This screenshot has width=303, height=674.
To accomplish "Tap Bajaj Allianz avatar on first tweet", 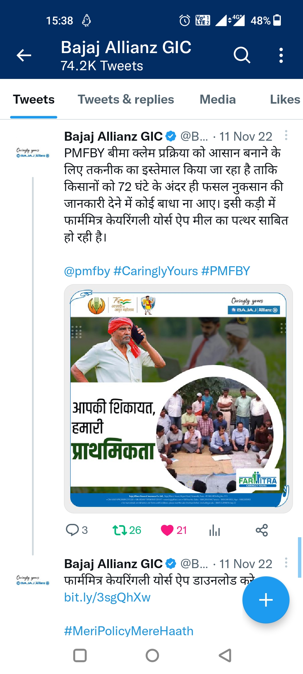I will coord(33,153).
